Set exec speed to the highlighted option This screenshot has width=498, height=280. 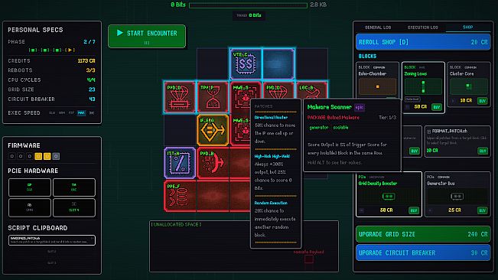[x=81, y=113]
